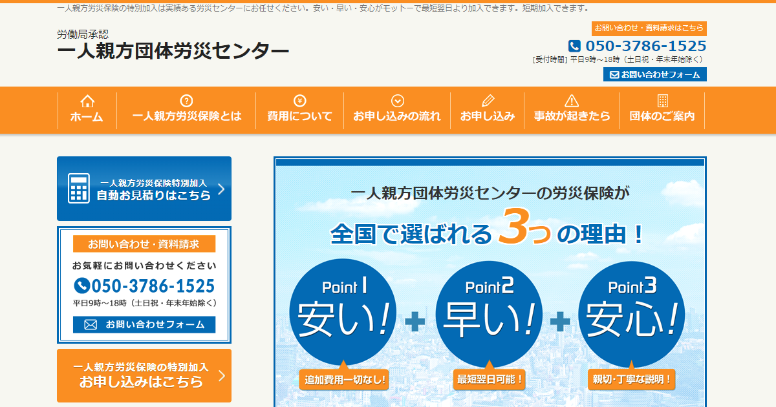
Task: Open the header お問い合わせフォーム button
Action: point(654,75)
